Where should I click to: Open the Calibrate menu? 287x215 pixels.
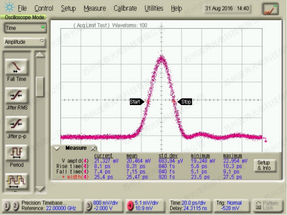[x=125, y=8]
